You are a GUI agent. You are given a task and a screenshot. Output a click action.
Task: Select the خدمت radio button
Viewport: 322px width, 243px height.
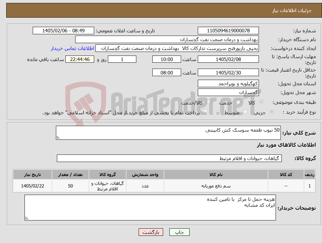coord(238,102)
